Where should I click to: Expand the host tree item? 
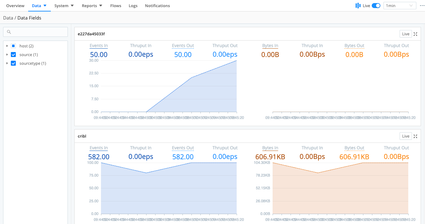(x=7, y=46)
